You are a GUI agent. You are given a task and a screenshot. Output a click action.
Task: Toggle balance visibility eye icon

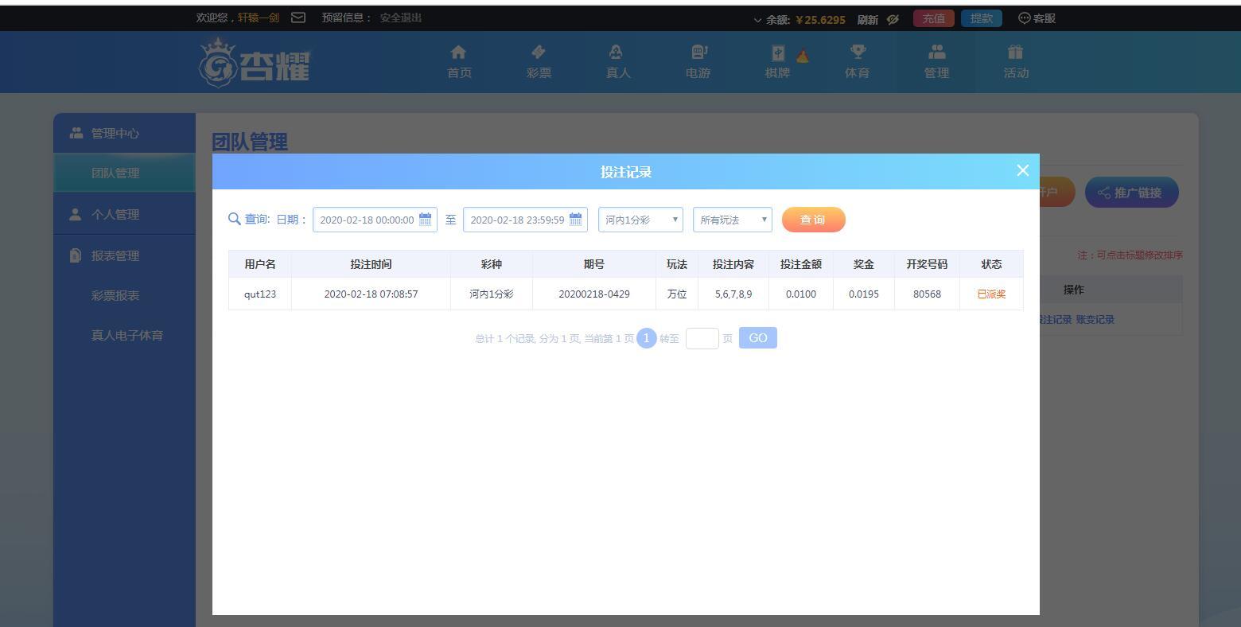893,19
